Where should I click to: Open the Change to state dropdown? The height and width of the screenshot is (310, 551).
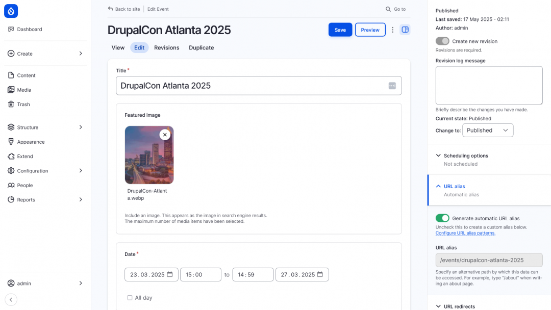(487, 130)
